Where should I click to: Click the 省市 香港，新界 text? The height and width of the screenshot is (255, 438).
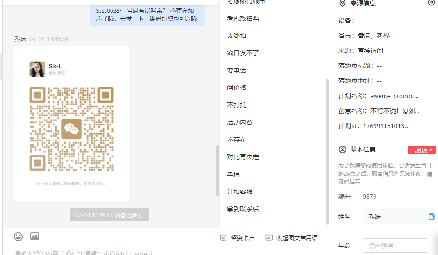(364, 36)
